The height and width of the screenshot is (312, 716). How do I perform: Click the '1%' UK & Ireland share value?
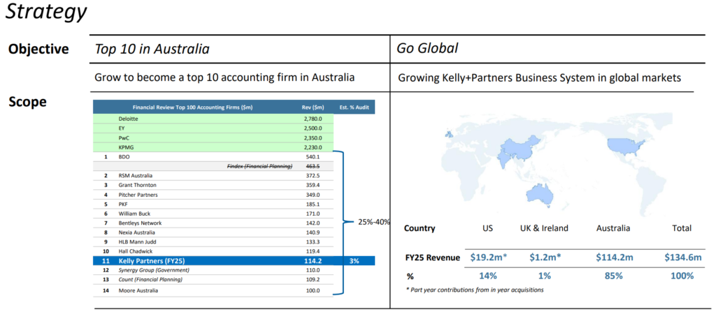click(545, 276)
